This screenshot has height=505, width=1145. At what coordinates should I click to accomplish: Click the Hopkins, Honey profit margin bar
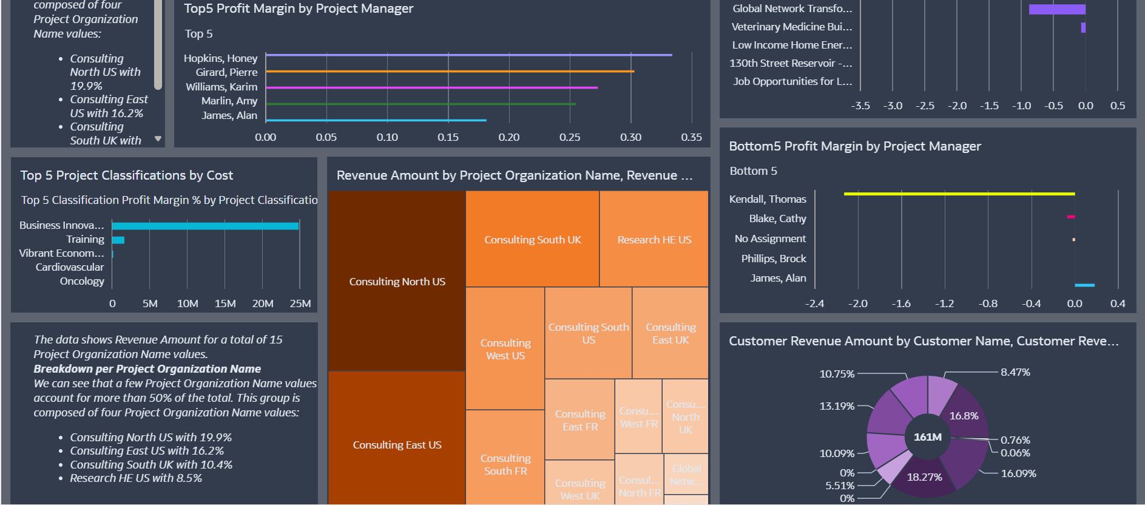click(468, 55)
